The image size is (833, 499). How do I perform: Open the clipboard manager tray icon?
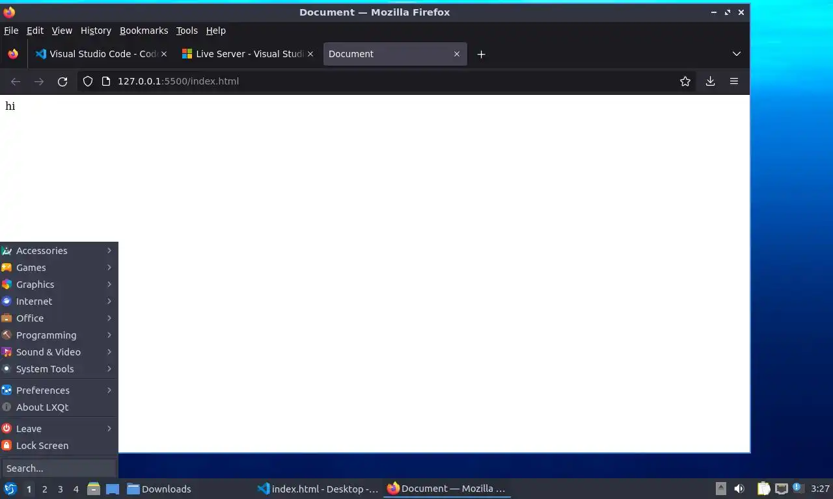click(x=764, y=489)
